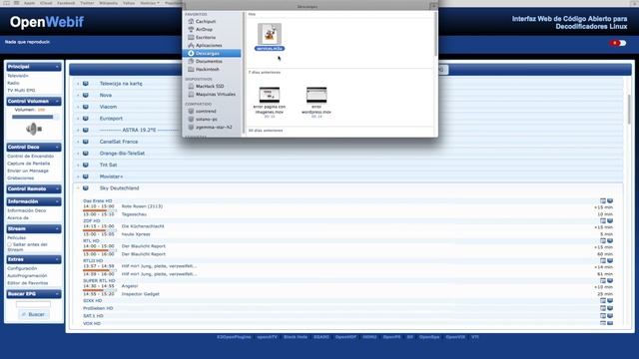Adjust the Volumen slider
Image resolution: width=639 pixels, height=359 pixels.
pyautogui.click(x=34, y=117)
